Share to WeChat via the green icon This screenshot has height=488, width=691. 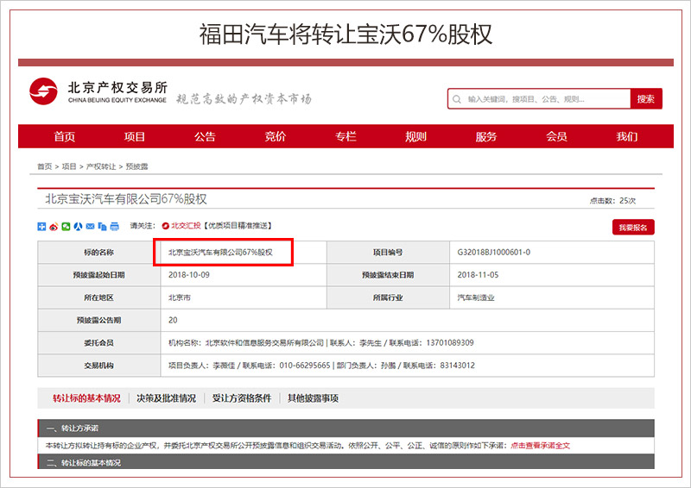point(66,227)
